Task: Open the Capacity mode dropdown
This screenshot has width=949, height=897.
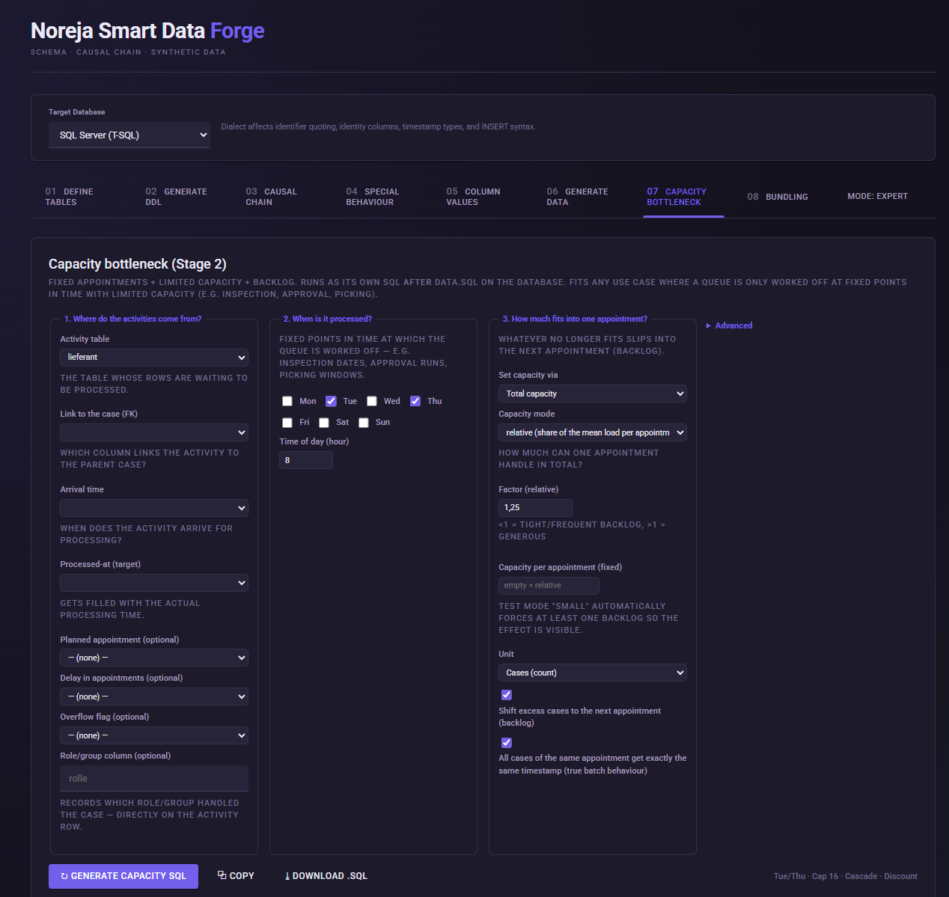Action: [593, 432]
